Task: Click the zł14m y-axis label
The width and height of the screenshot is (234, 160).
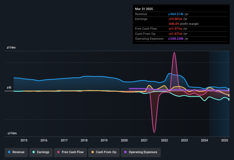Action: tap(11, 47)
